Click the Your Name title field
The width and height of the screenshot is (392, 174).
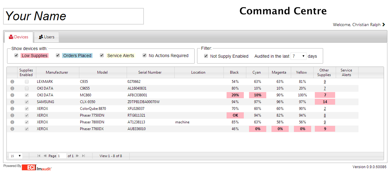pyautogui.click(x=73, y=16)
